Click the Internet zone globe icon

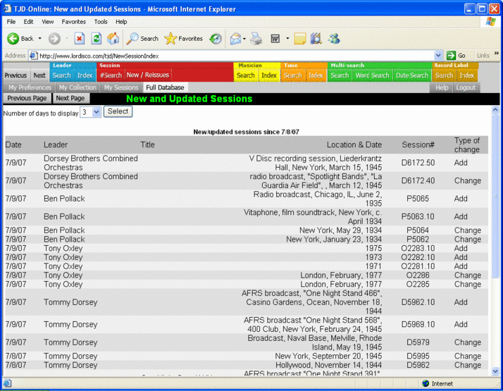[x=426, y=383]
